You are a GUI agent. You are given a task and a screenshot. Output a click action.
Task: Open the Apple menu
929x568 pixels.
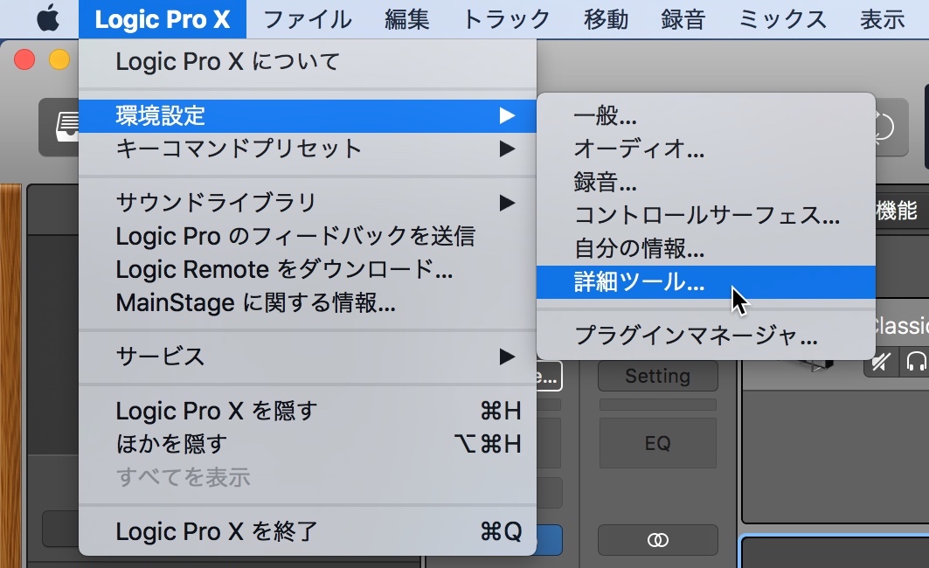[49, 19]
